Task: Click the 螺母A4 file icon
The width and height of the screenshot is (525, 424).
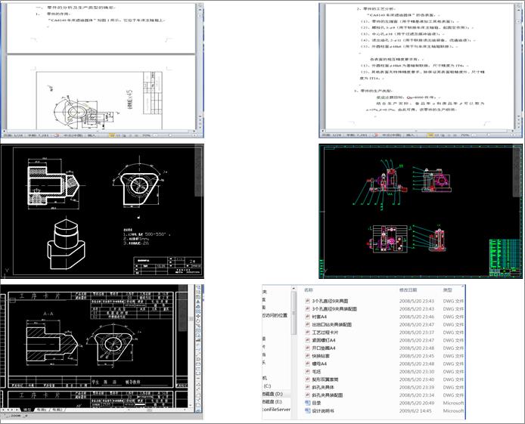Action: [x=307, y=364]
